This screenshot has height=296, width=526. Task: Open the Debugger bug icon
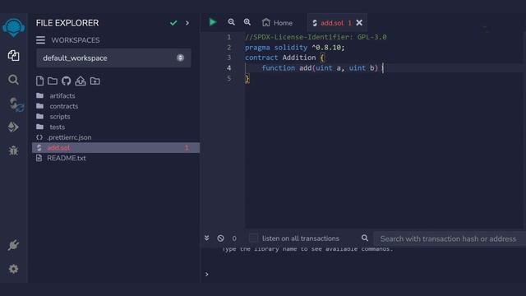tap(13, 150)
